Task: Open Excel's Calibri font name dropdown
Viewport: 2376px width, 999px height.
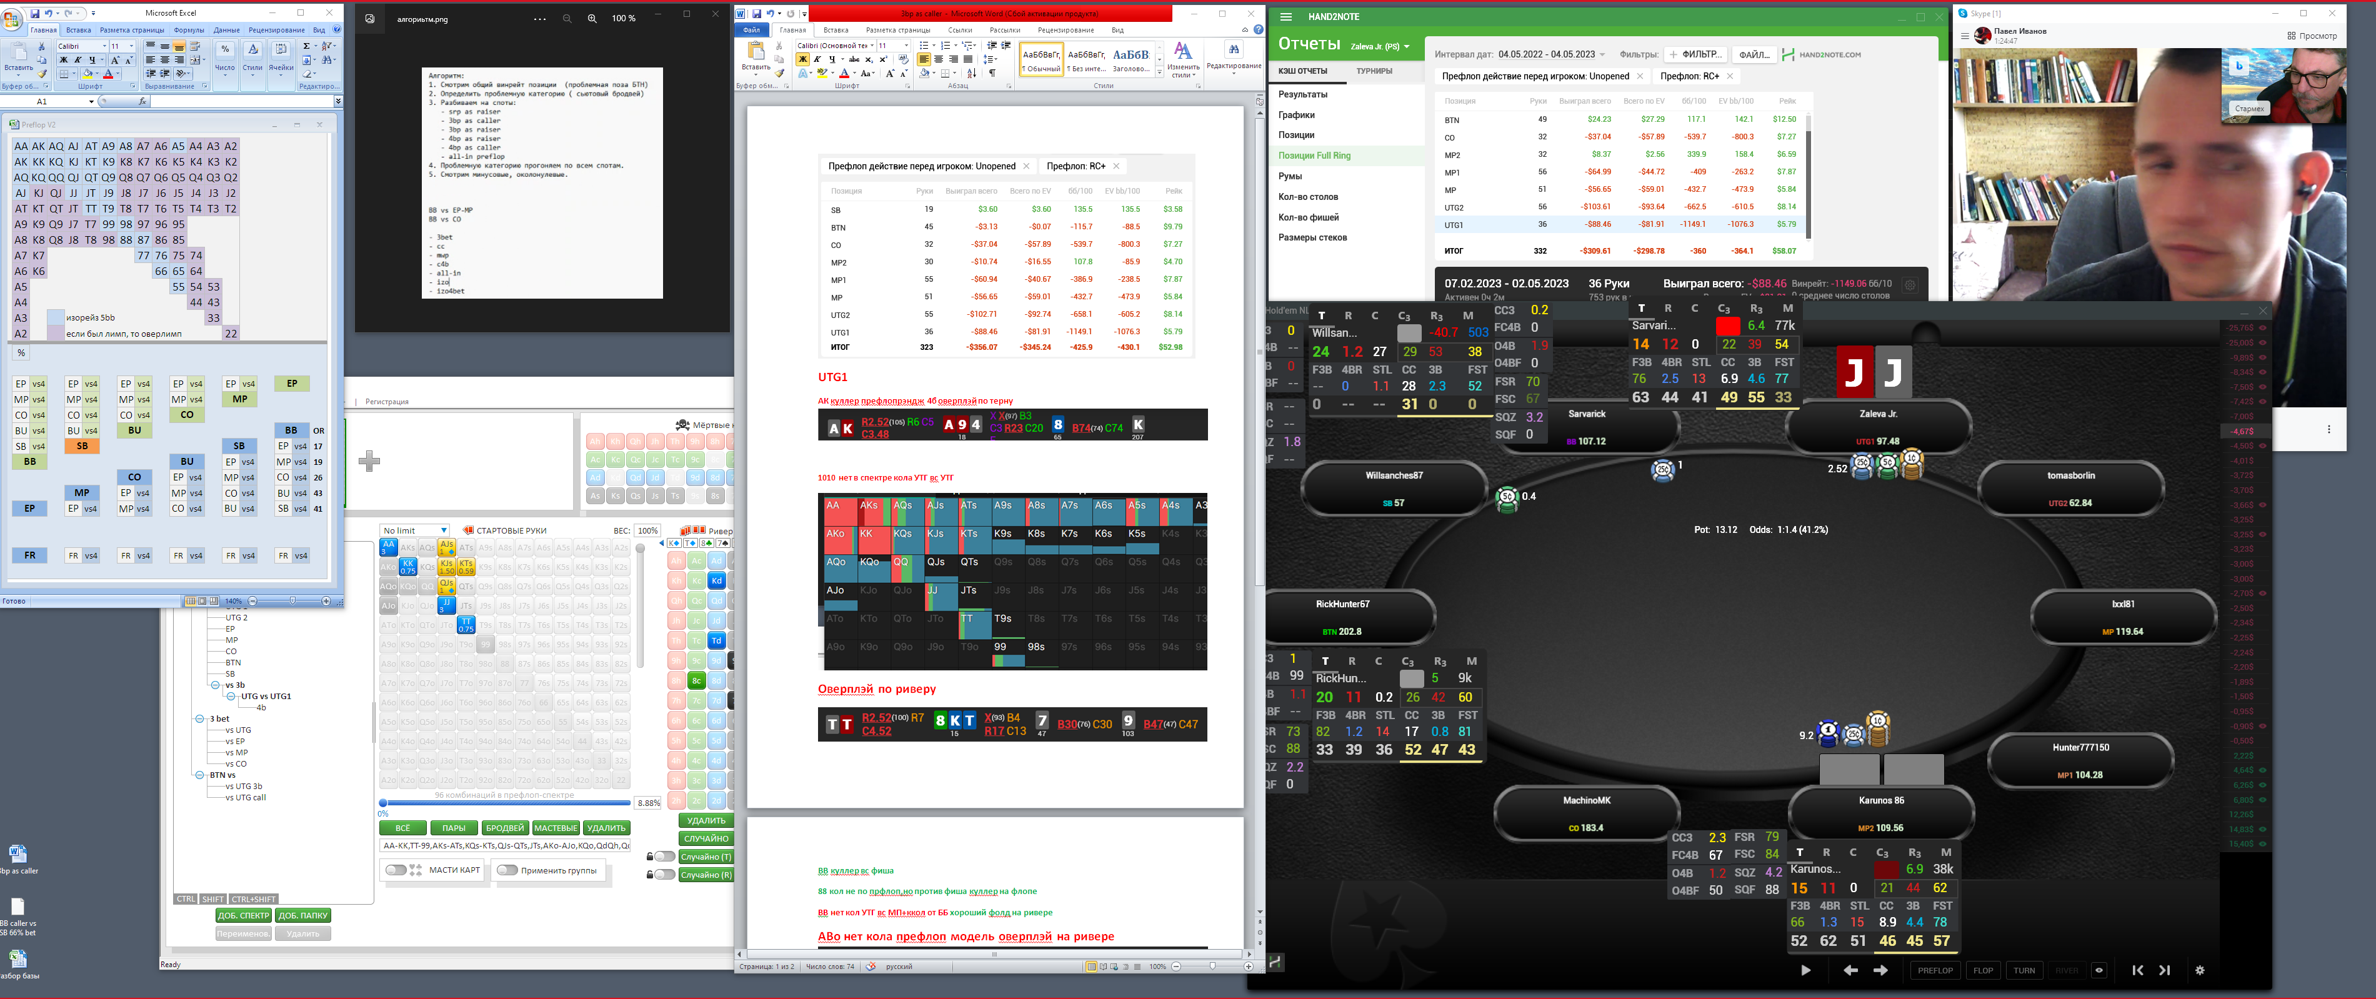Action: tap(104, 46)
